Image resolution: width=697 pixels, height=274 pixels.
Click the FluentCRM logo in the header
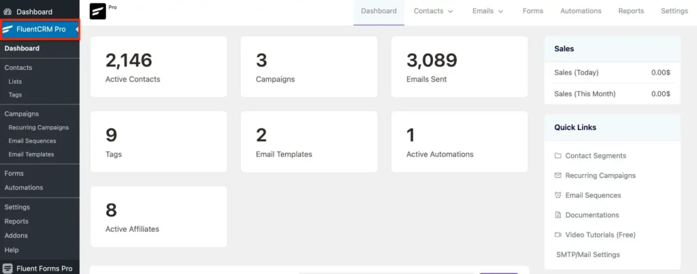click(x=97, y=12)
